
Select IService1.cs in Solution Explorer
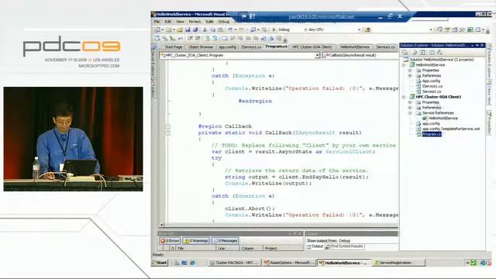[x=432, y=86]
